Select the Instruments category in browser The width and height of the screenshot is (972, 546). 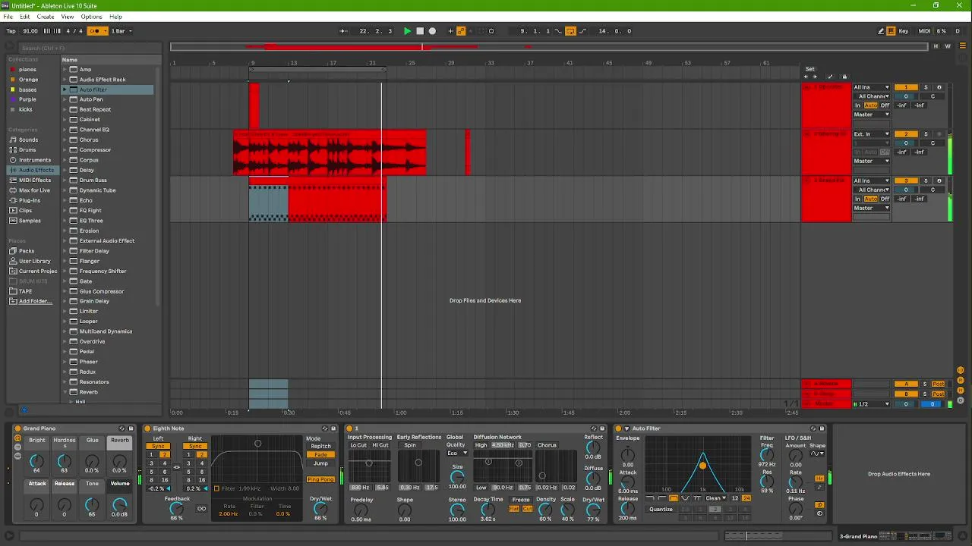click(35, 160)
